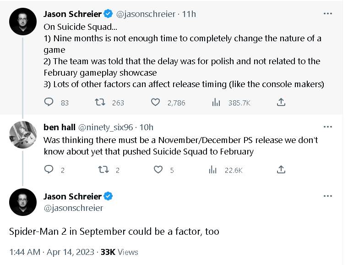Open Jason Schreier's profile picture in top tweet

(23, 21)
